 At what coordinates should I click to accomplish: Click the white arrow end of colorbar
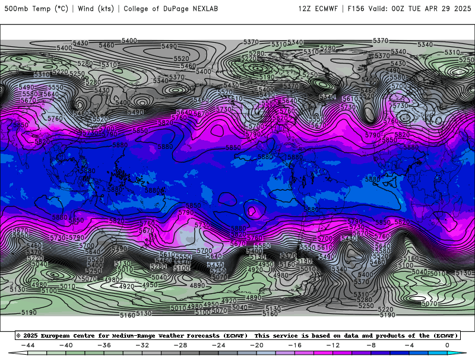click(x=18, y=353)
